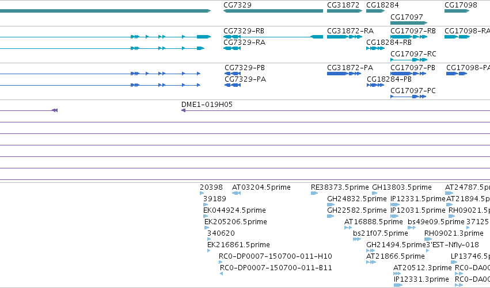Select the GH22582.5prime EST label
490x288 pixels.
tap(357, 210)
